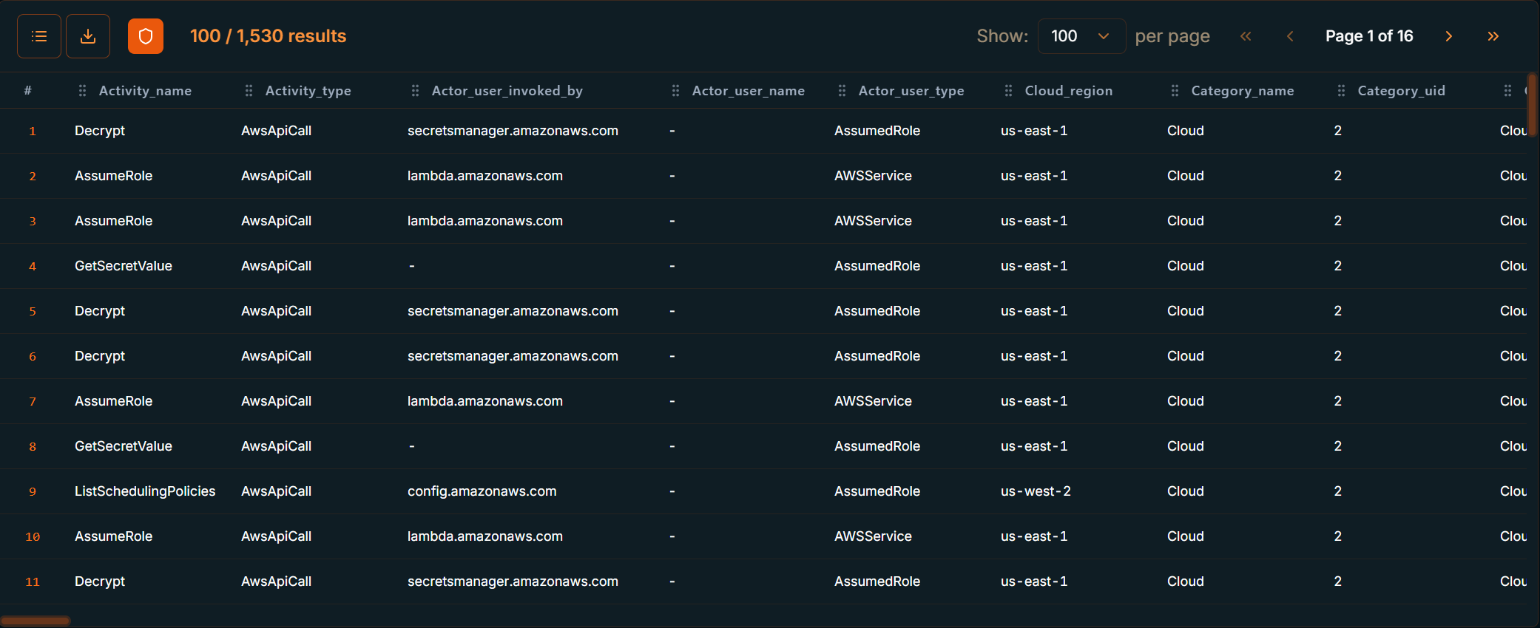
Task: Click 'AwsApiCall' in row 6
Action: (276, 356)
